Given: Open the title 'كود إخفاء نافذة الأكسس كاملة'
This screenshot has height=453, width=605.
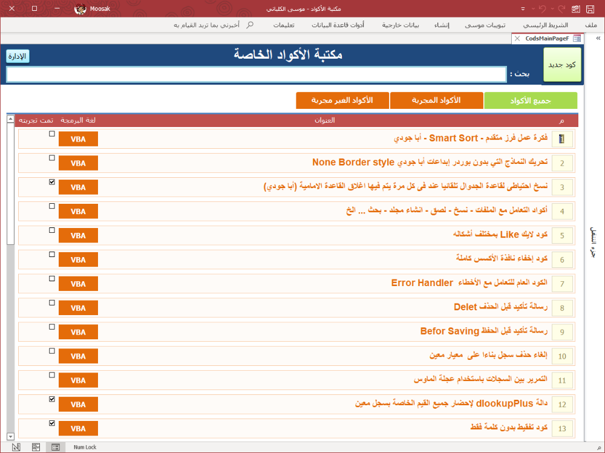Looking at the screenshot, I should pos(502,258).
